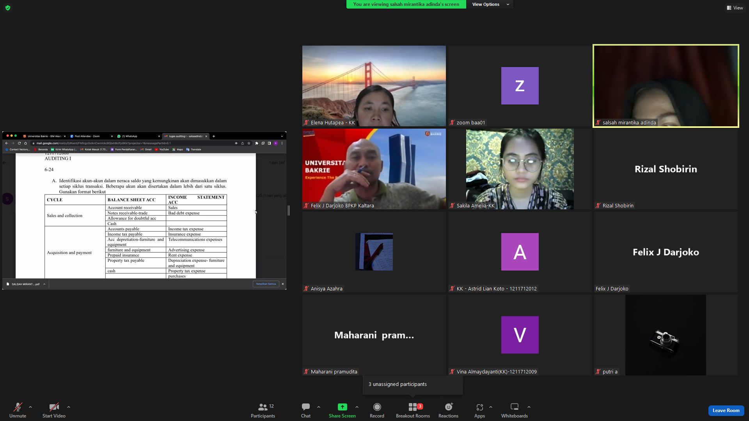
Task: Click the browser forward arrow in shared screen
Action: point(13,143)
